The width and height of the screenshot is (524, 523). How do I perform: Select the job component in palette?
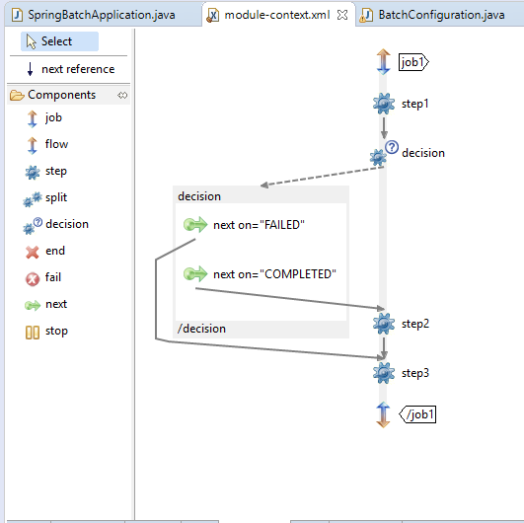[x=43, y=118]
